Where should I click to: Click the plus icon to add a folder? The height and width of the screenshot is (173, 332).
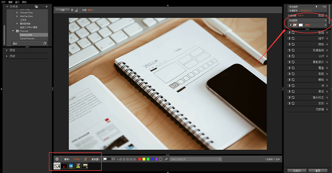coord(46,7)
